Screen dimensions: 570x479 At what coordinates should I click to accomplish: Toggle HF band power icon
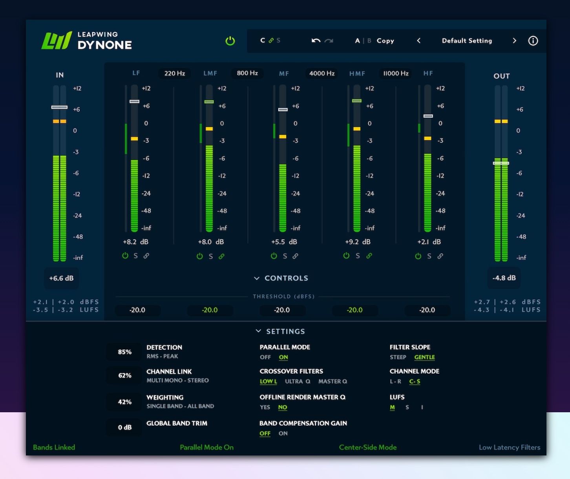click(418, 256)
